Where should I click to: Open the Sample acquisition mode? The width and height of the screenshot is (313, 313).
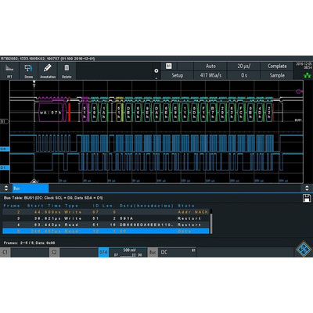pyautogui.click(x=277, y=75)
